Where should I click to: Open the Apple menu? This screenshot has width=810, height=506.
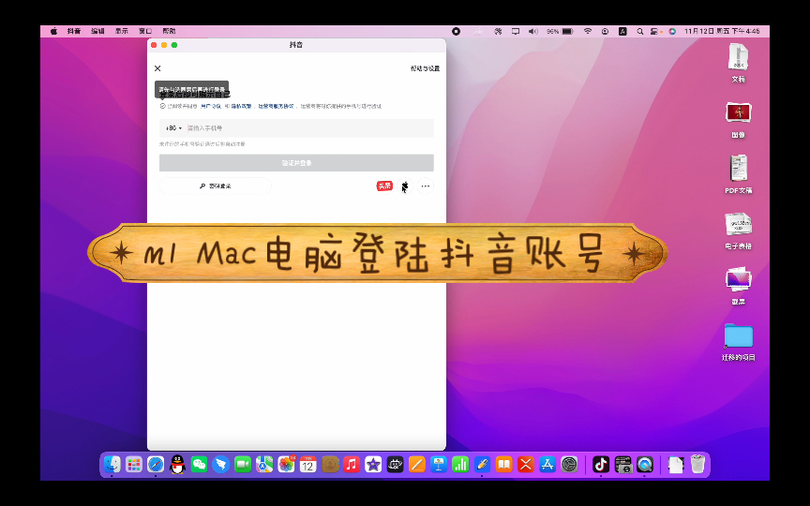pos(53,31)
